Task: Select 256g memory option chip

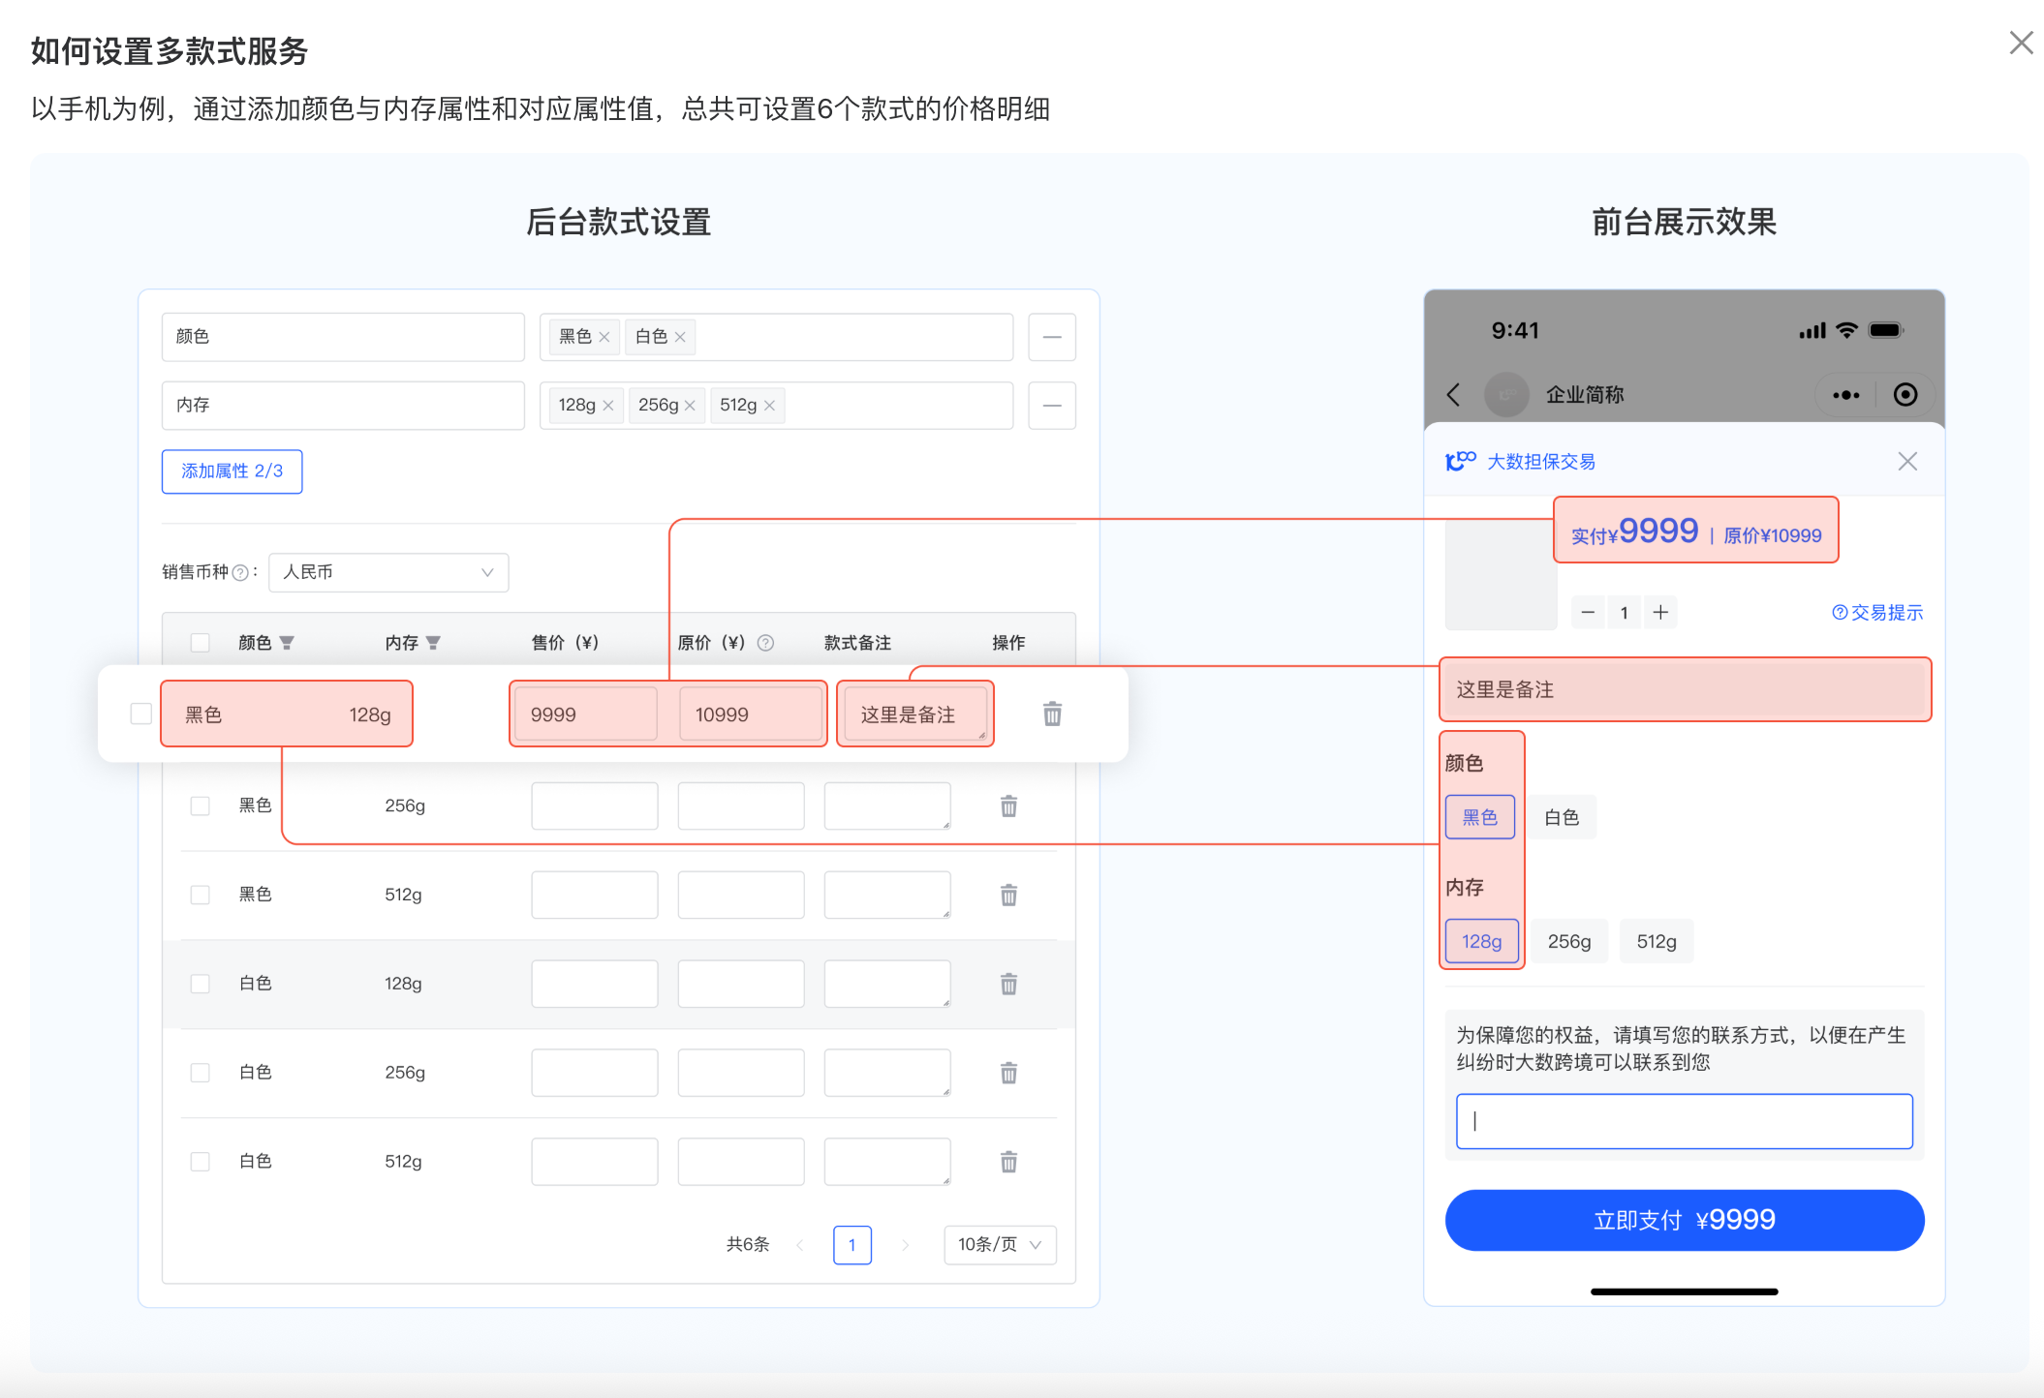Action: pyautogui.click(x=1568, y=941)
